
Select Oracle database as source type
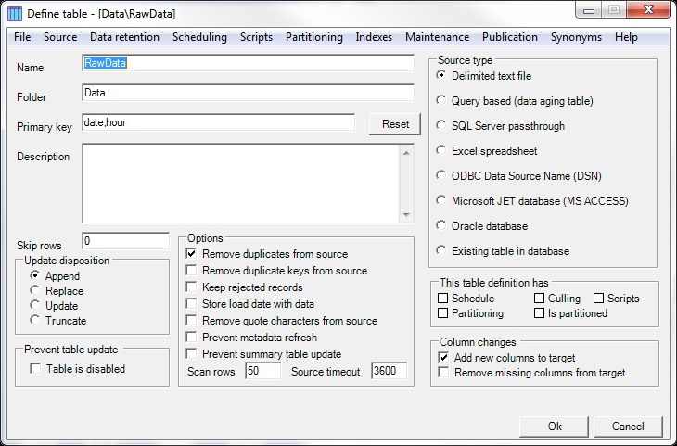coord(441,226)
